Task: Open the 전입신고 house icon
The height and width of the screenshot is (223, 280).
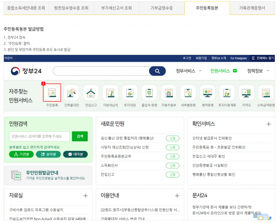Action: coord(91,93)
